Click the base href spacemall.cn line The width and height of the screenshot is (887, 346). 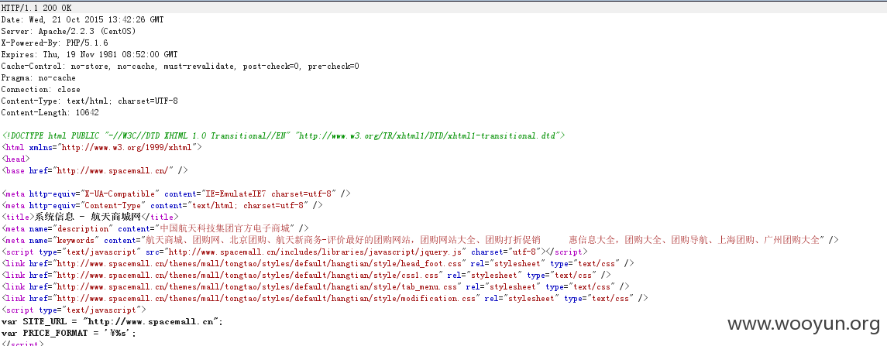point(95,170)
